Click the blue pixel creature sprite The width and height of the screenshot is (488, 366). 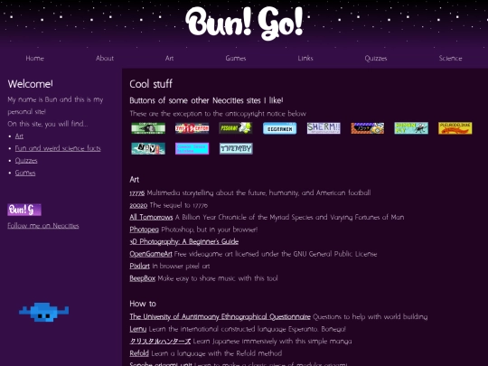44,312
